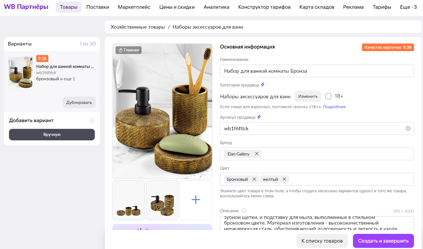Viewport: 423px width, 249px height.
Task: Enable the 18+ checkbox
Action: pos(328,96)
